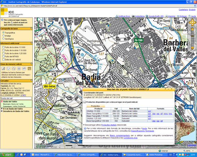197x157 pixels.
Task: Select the polyline drawing tool icon
Action: (8, 68)
